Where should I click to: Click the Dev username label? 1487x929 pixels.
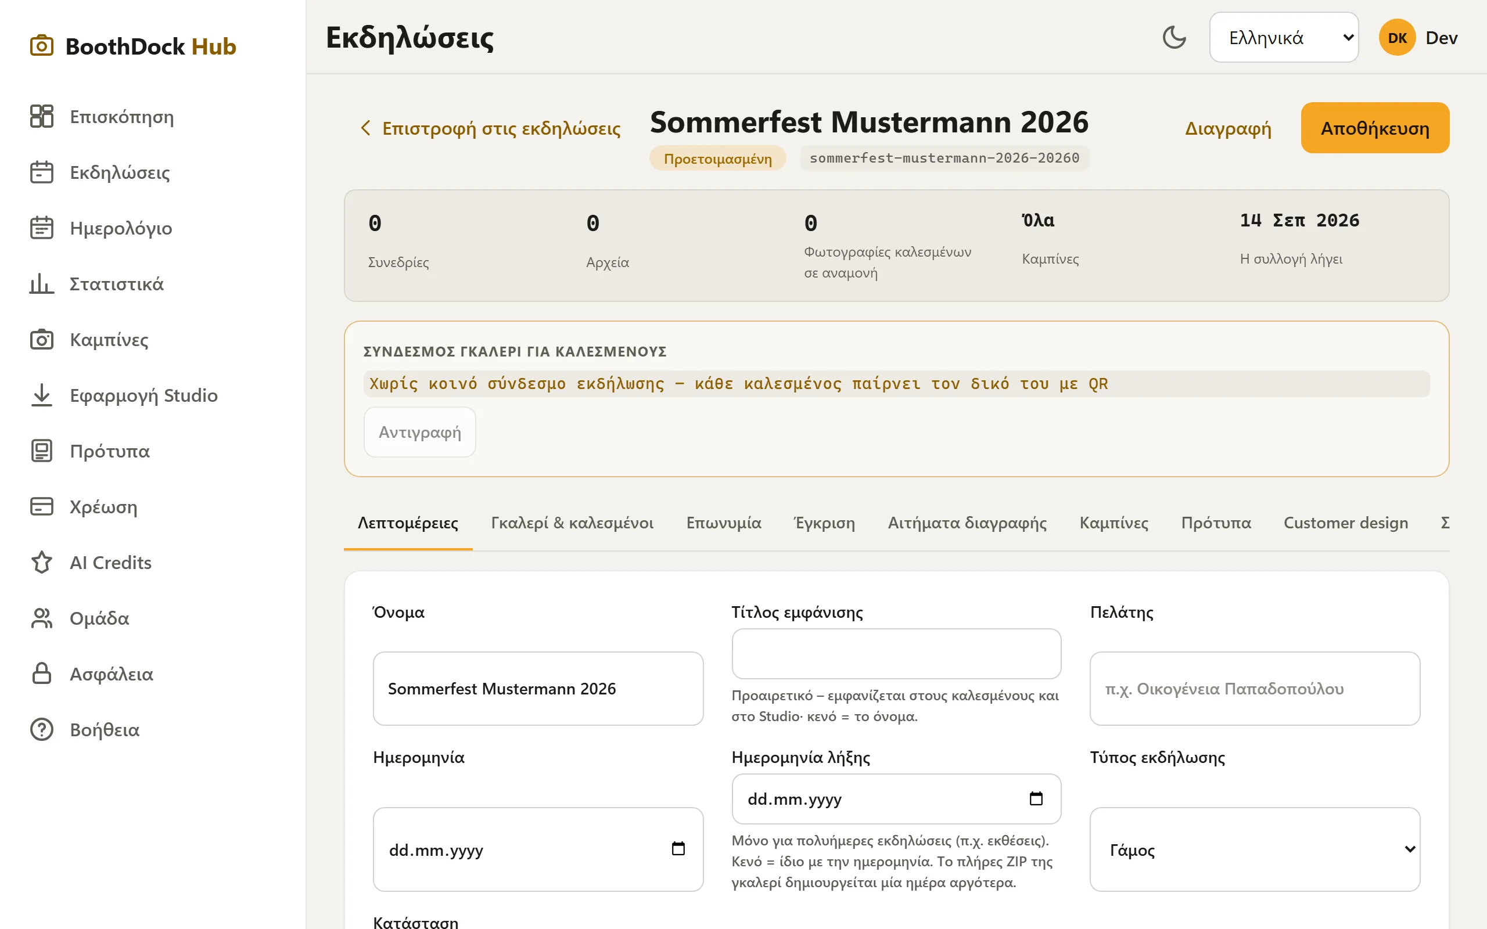tap(1442, 38)
